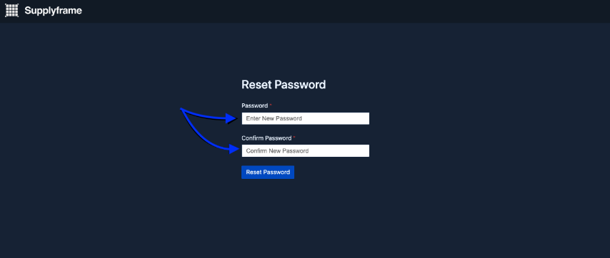The image size is (610, 258).
Task: Click the straight arrow shaft toward password field
Action: [204, 116]
